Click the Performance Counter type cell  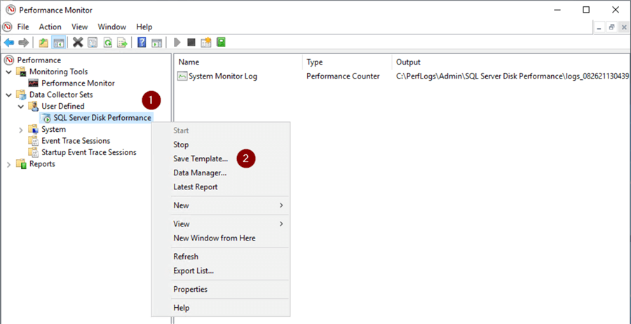[343, 76]
